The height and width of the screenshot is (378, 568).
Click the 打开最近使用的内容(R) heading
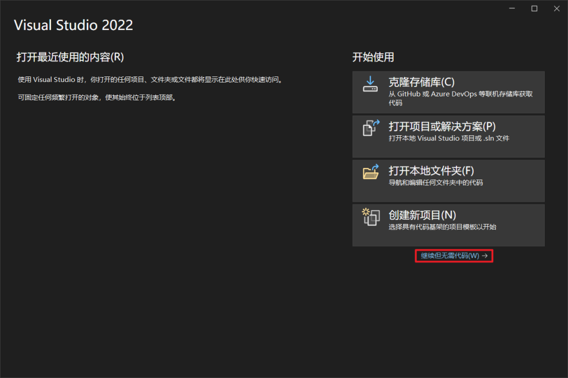(x=70, y=57)
